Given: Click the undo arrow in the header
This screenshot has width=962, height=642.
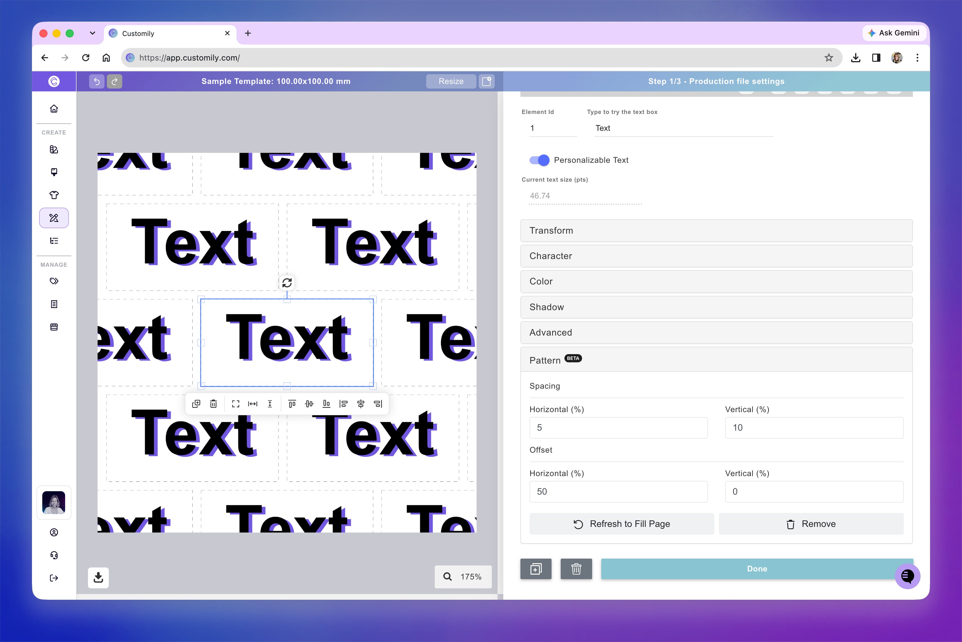Looking at the screenshot, I should [97, 81].
